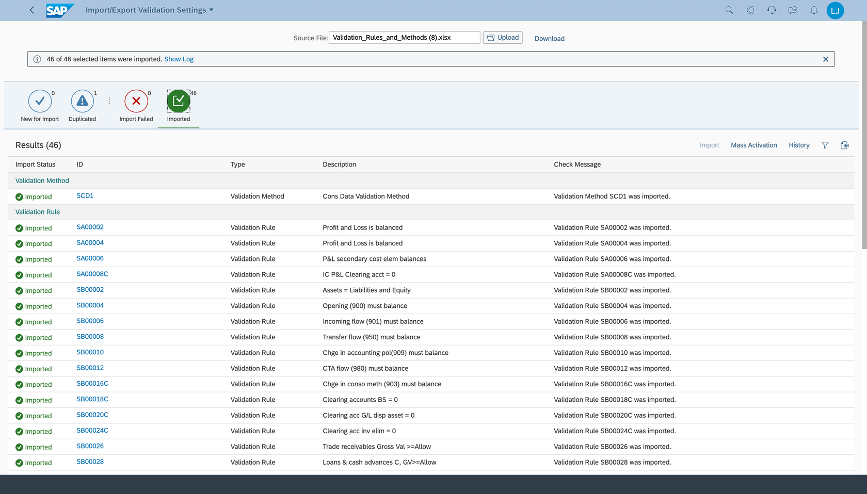This screenshot has width=867, height=494.
Task: Click the Type column header
Action: pyautogui.click(x=237, y=164)
